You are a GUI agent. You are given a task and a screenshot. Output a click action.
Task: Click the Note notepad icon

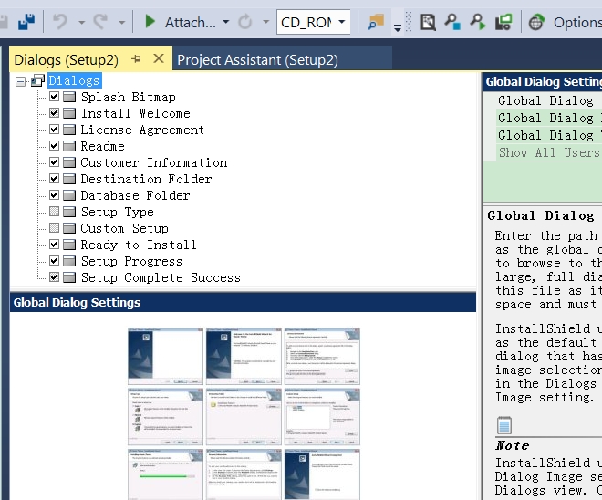click(504, 425)
